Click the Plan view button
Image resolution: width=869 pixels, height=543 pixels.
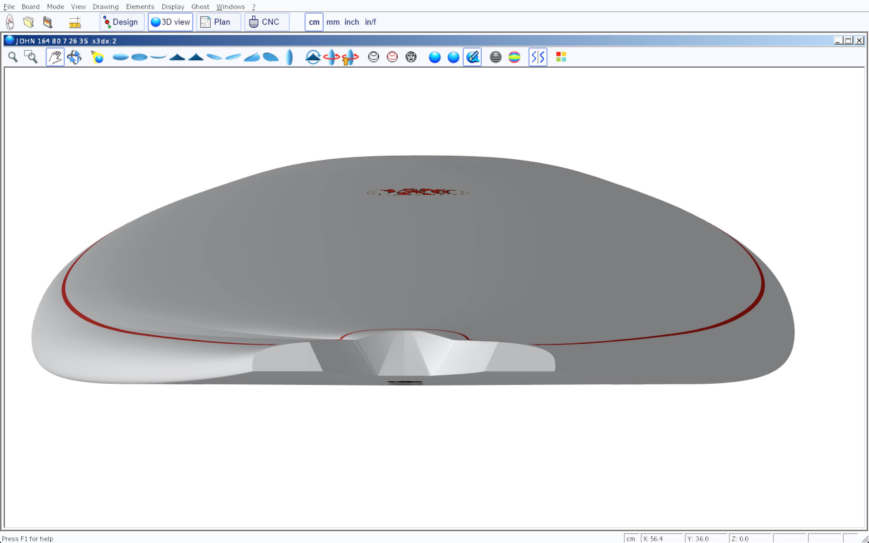click(218, 22)
